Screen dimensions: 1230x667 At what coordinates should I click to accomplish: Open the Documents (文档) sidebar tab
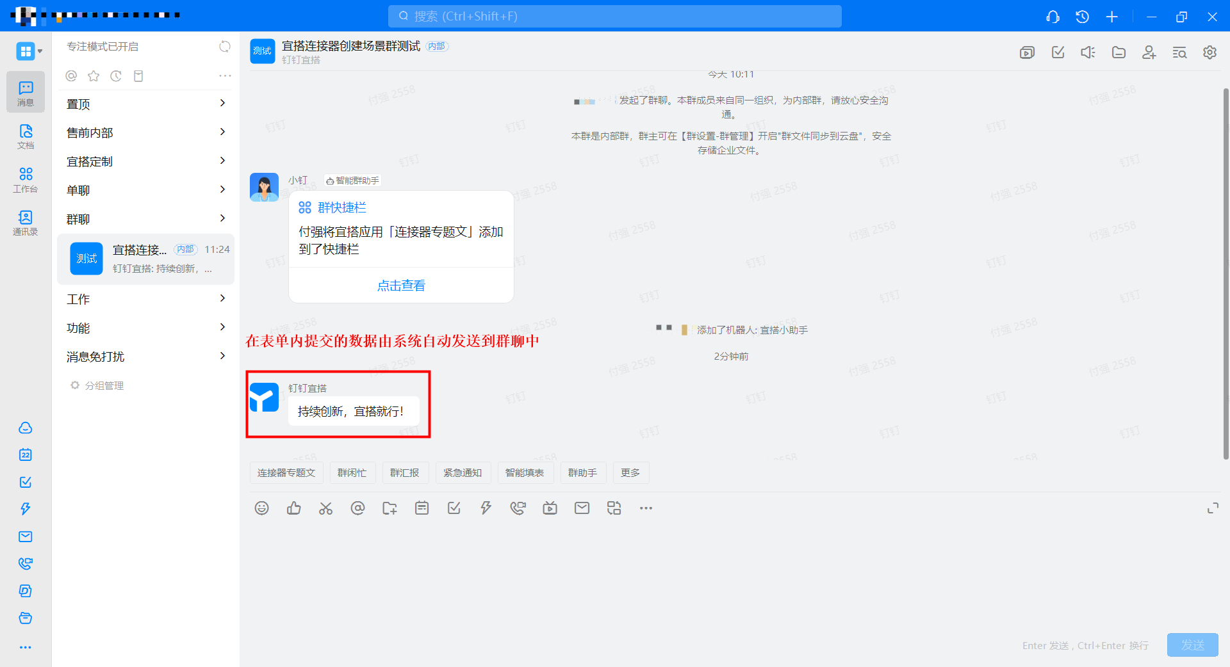pos(26,136)
